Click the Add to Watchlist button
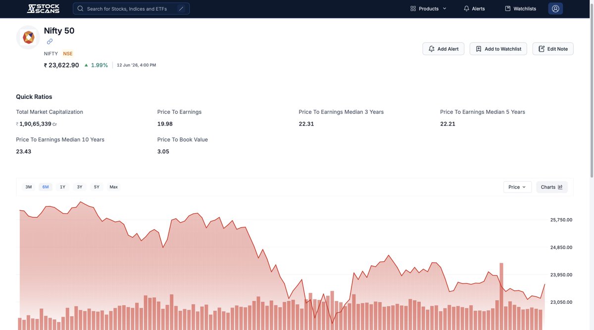 pos(498,48)
